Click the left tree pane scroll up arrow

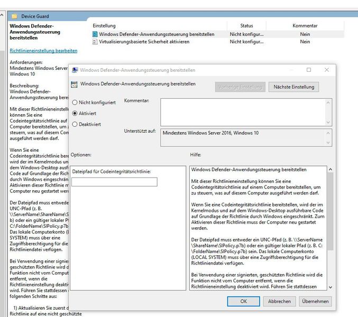[2, 15]
